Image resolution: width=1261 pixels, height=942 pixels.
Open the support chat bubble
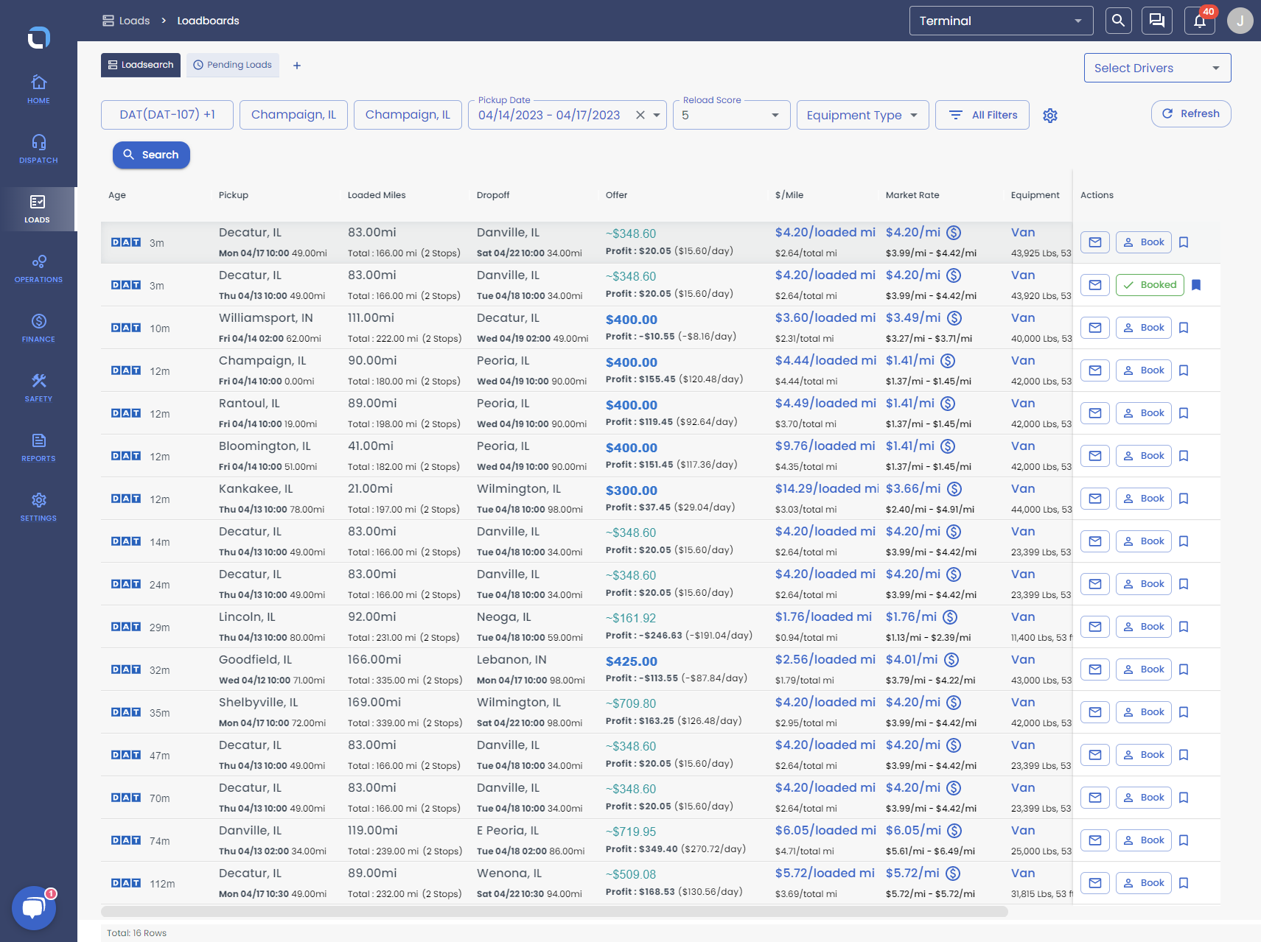click(x=34, y=908)
